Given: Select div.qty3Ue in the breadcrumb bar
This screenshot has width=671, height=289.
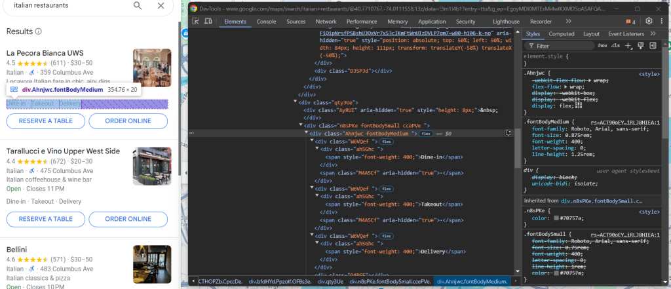Looking at the screenshot, I should pyautogui.click(x=330, y=281).
